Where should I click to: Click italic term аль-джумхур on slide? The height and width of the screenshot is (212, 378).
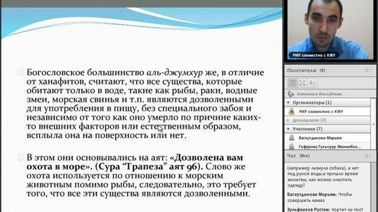coord(175,72)
